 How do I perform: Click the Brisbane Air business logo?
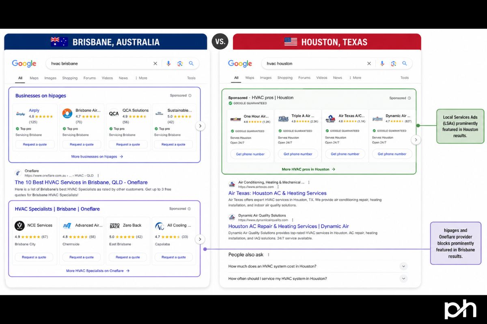tap(67, 114)
